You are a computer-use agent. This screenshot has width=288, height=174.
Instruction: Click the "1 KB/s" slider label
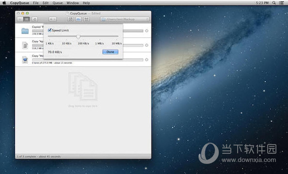pyautogui.click(x=49, y=43)
